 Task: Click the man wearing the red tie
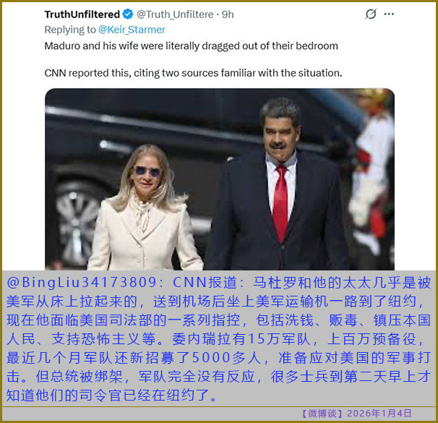click(x=277, y=184)
